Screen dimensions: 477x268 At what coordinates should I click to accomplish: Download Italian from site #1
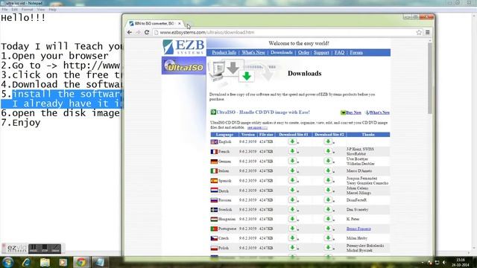(292, 170)
